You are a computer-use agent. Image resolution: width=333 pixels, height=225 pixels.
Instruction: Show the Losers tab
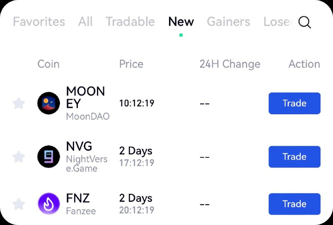(277, 22)
